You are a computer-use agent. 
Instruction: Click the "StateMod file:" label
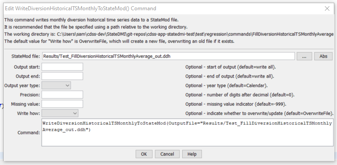click(x=26, y=56)
